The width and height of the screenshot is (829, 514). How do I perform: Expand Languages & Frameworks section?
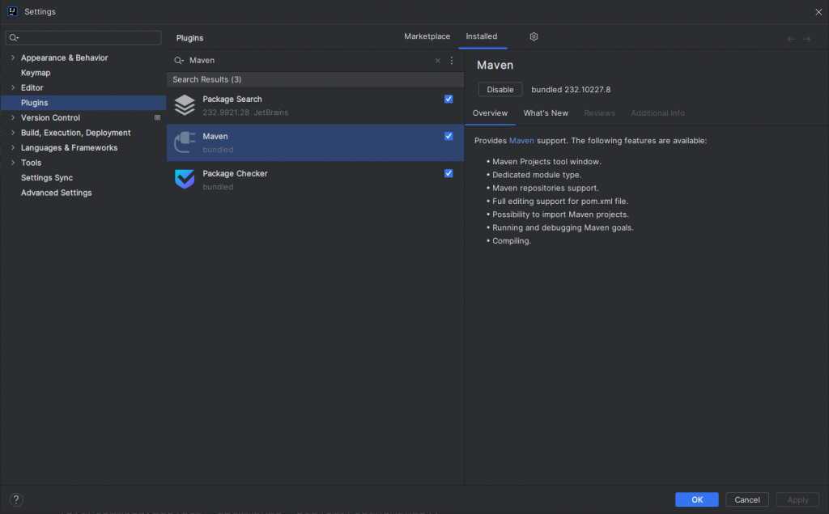pyautogui.click(x=13, y=147)
